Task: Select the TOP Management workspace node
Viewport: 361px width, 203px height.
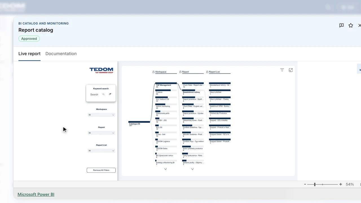Action: (166, 85)
